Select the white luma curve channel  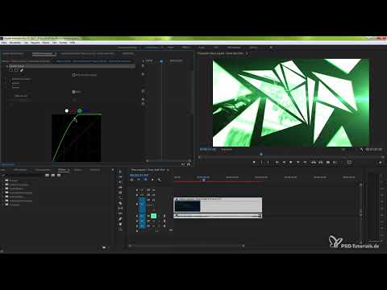(x=67, y=110)
